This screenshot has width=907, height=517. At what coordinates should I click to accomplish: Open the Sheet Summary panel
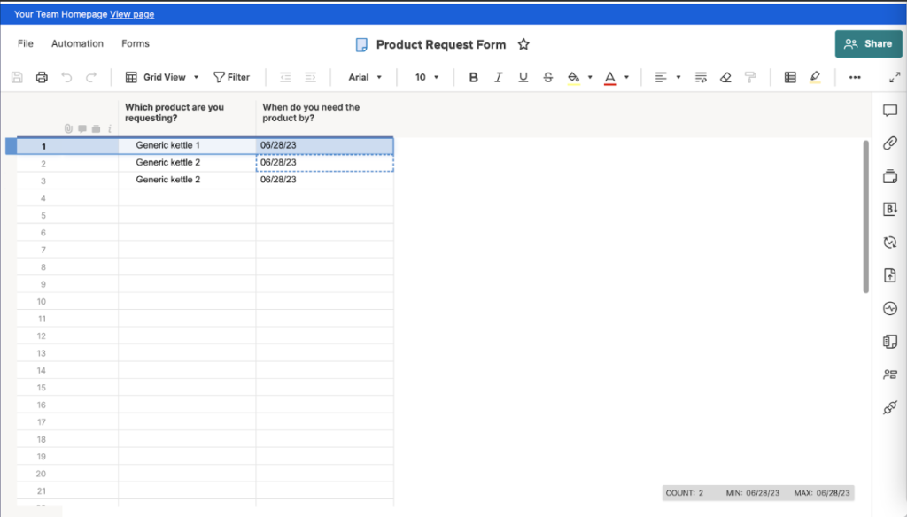point(889,341)
